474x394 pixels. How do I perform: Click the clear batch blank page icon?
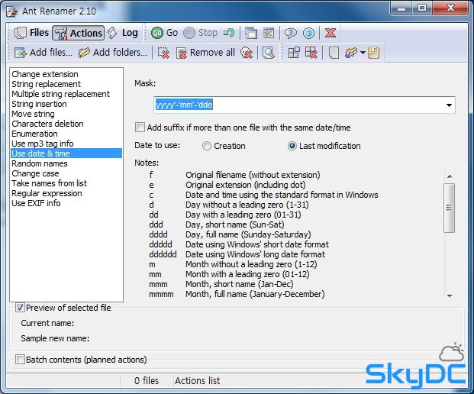[x=334, y=53]
